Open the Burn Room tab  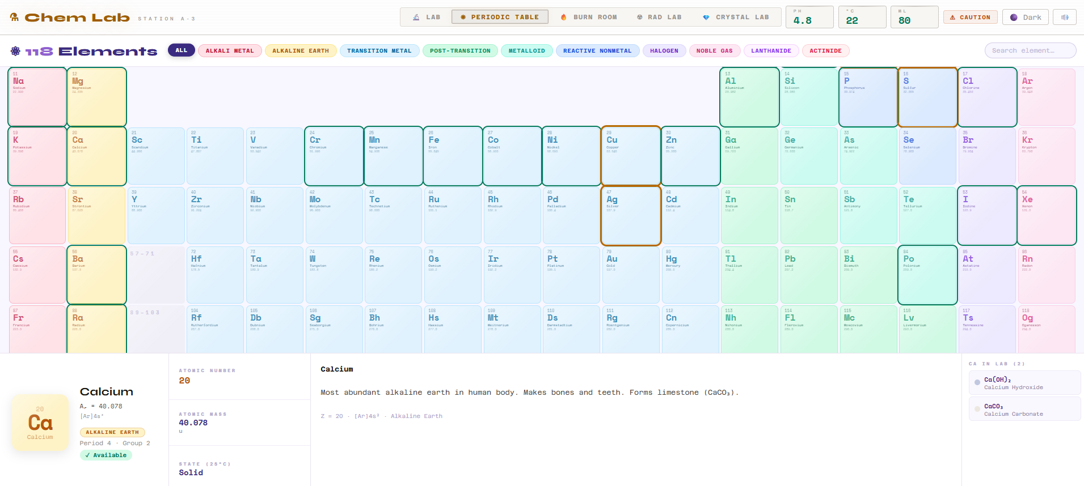tap(589, 17)
